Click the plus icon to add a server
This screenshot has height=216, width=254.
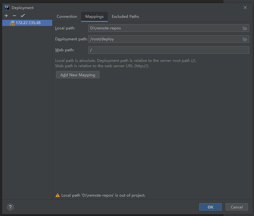(6, 16)
